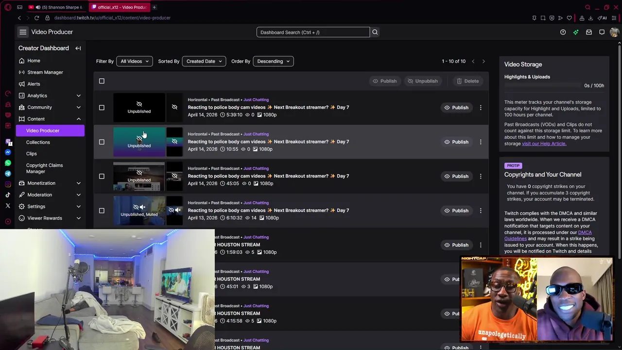
Task: Open Opera's Telegram sidebar icon
Action: [x=8, y=174]
